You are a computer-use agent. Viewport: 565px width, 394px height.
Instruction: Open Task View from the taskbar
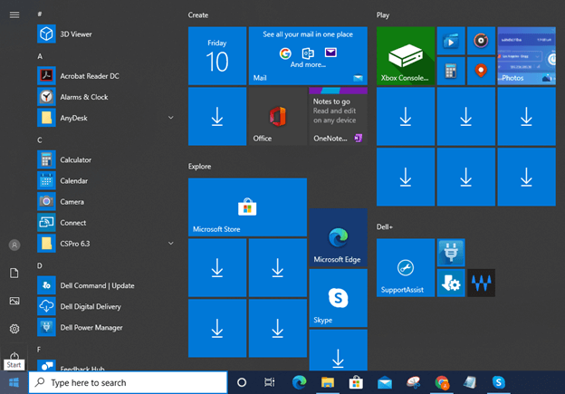(270, 382)
